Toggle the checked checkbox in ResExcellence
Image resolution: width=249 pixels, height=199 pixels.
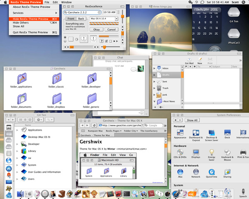coord(106,41)
